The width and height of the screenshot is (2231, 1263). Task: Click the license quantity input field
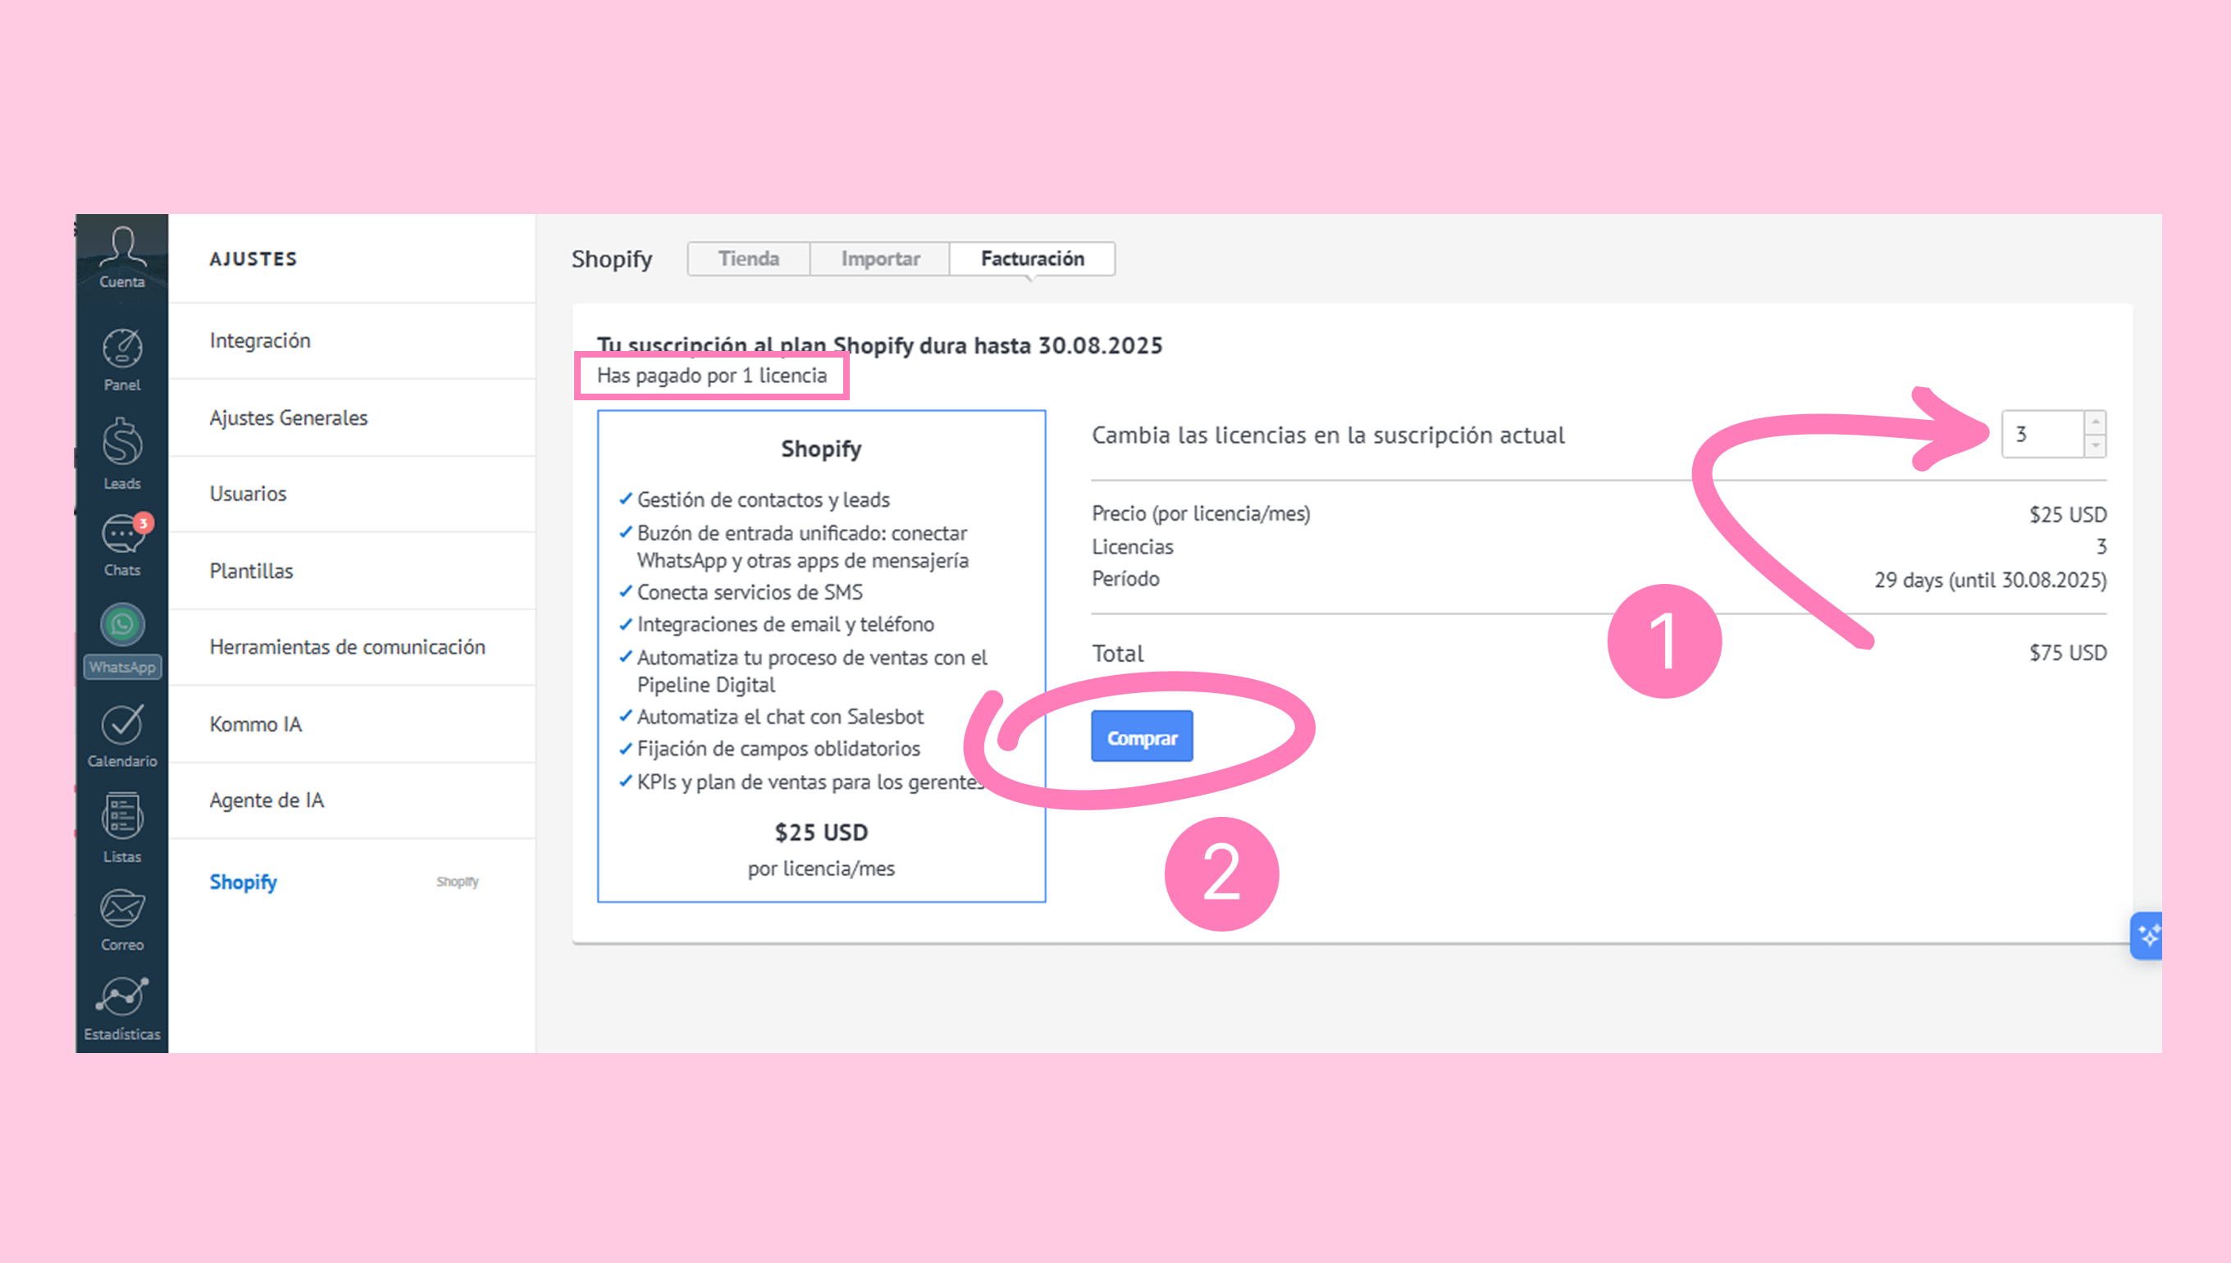click(x=2043, y=434)
